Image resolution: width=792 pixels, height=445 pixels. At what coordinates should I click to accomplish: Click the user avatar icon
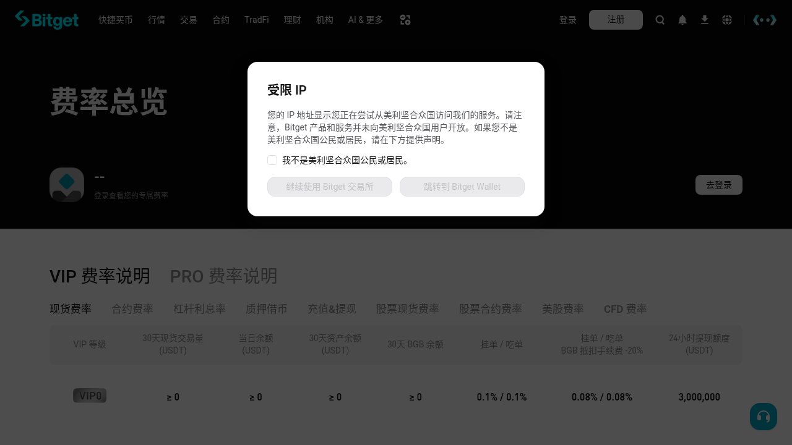click(67, 185)
